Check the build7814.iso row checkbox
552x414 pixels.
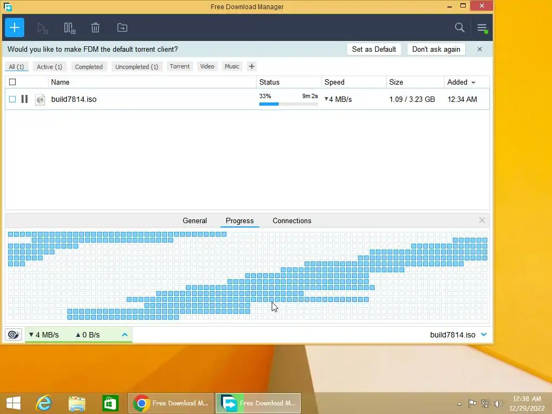click(x=12, y=99)
